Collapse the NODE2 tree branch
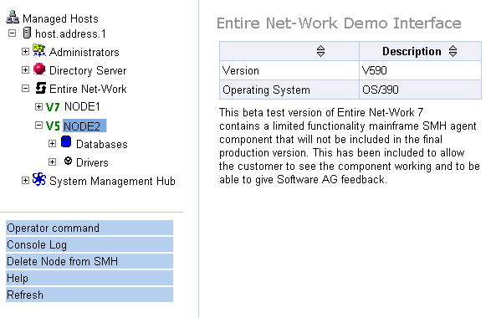Image resolution: width=491 pixels, height=318 pixels. [38, 126]
